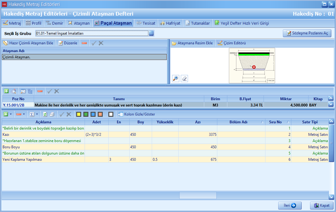336x212 pixels.
Task: Click the İleri button
Action: click(290, 205)
